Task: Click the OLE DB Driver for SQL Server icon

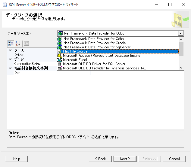Action: pos(60,64)
